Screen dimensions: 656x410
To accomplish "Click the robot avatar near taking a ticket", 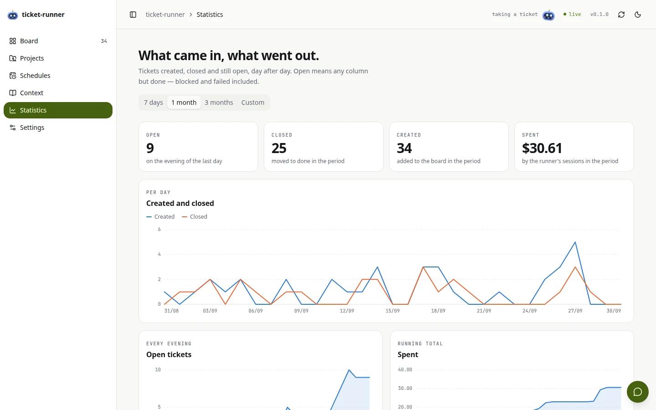I will (548, 15).
